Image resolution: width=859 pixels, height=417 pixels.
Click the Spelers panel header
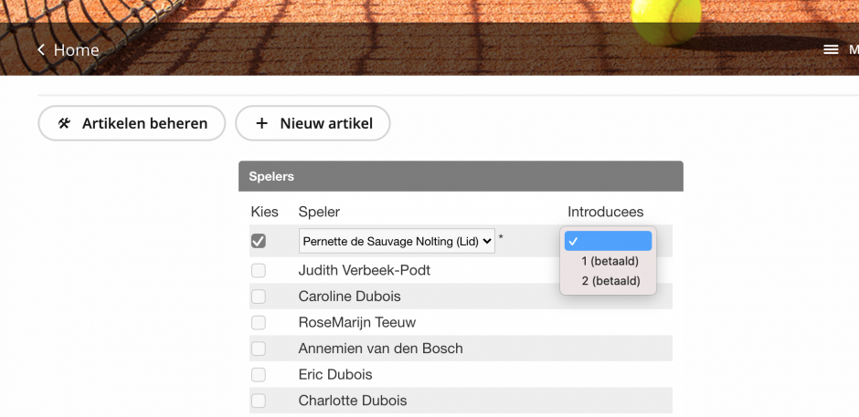click(461, 176)
